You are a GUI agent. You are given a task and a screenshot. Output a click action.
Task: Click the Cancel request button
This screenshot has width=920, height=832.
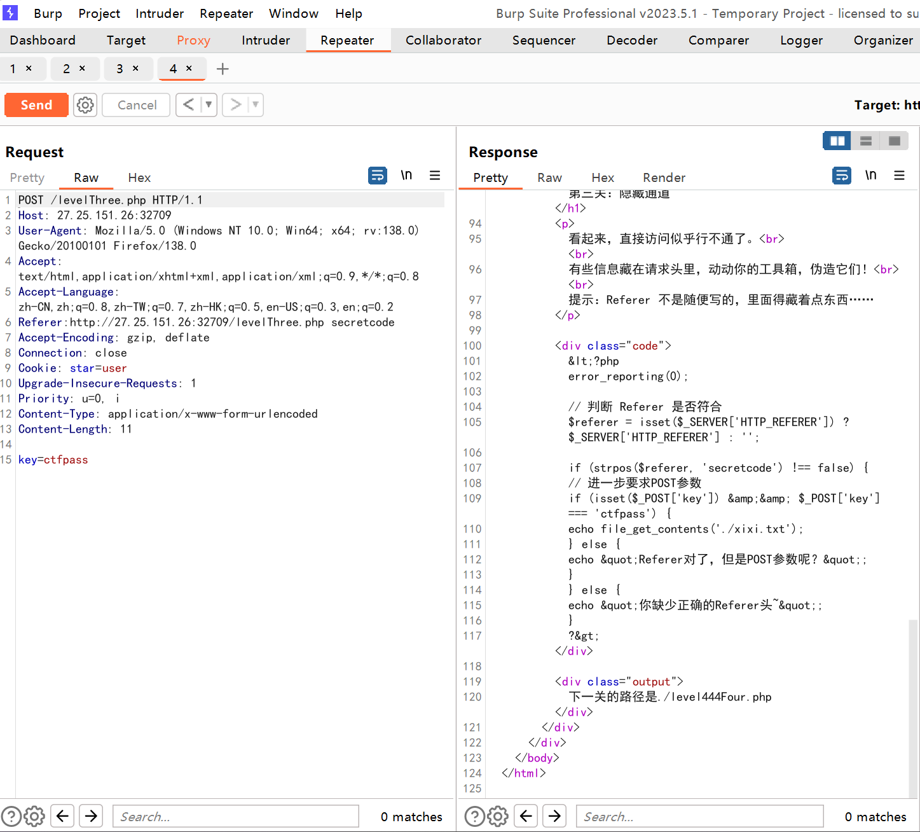click(137, 105)
